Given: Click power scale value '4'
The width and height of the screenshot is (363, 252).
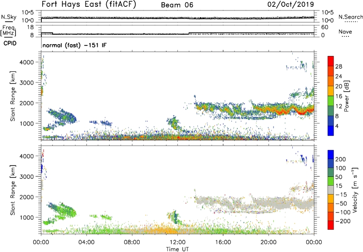Looking at the screenshot, I should click(x=337, y=126).
